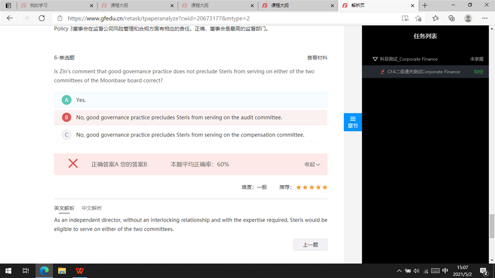This screenshot has height=278, width=495.
Task: Open Microsoft Edge from the taskbar
Action: click(x=44, y=271)
